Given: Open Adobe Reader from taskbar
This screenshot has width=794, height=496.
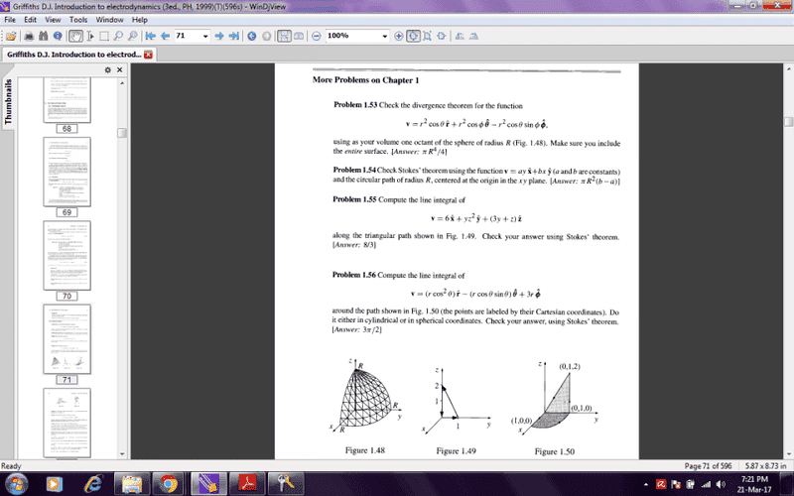Looking at the screenshot, I should click(247, 484).
